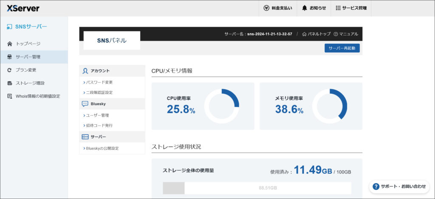Select サーバー管理 in sidebar
This screenshot has width=435, height=199.
[34, 57]
